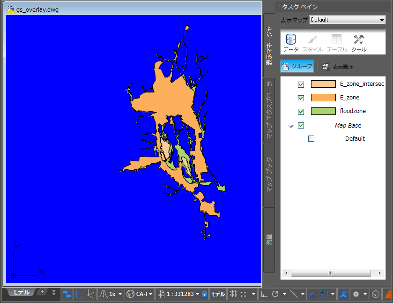Click the workspace switching gear icon
Image resolution: width=393 pixels, height=303 pixels.
(356, 294)
